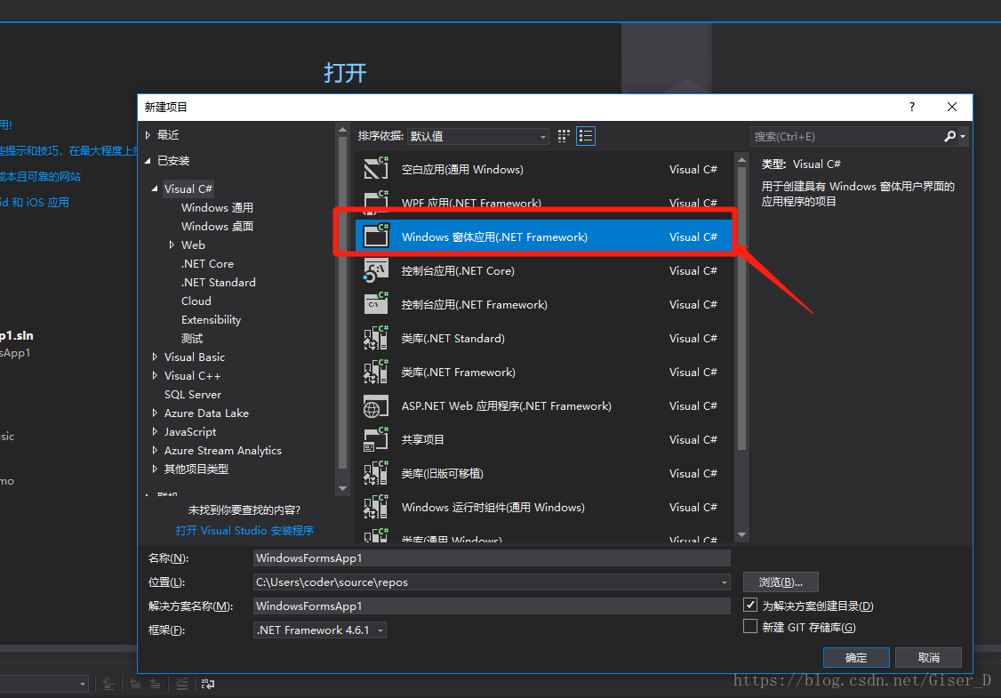The width and height of the screenshot is (1001, 698).
Task: Select 测试 category
Action: (x=191, y=339)
